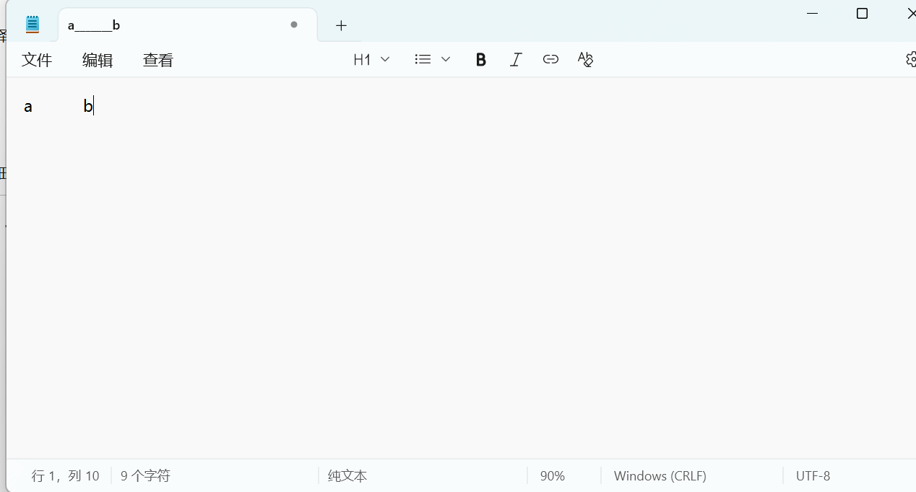916x492 pixels.
Task: Change line ending from Windows (CRLF)
Action: click(660, 475)
